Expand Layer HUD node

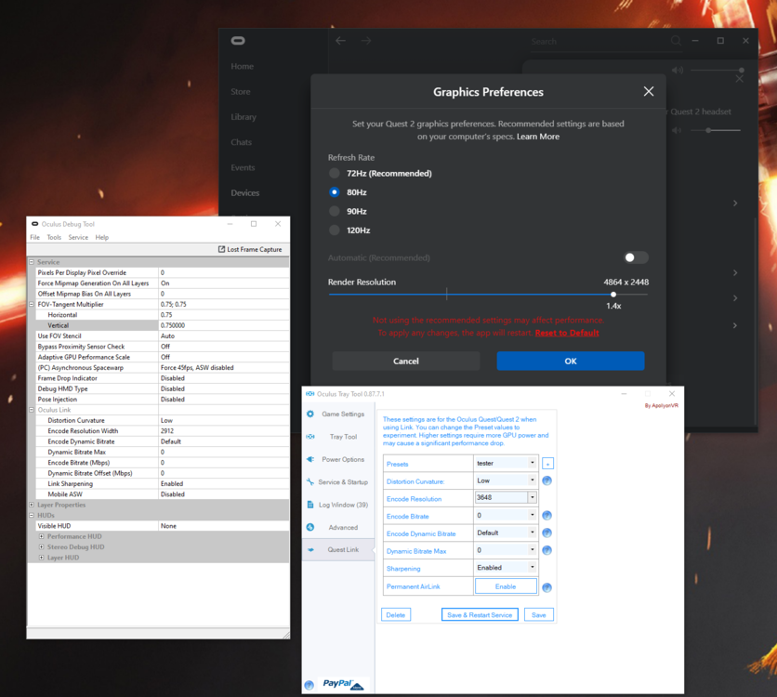pyautogui.click(x=41, y=558)
